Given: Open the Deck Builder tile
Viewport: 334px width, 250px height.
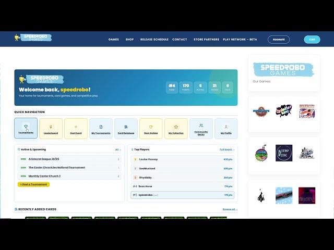Looking at the screenshot, I should [151, 129].
